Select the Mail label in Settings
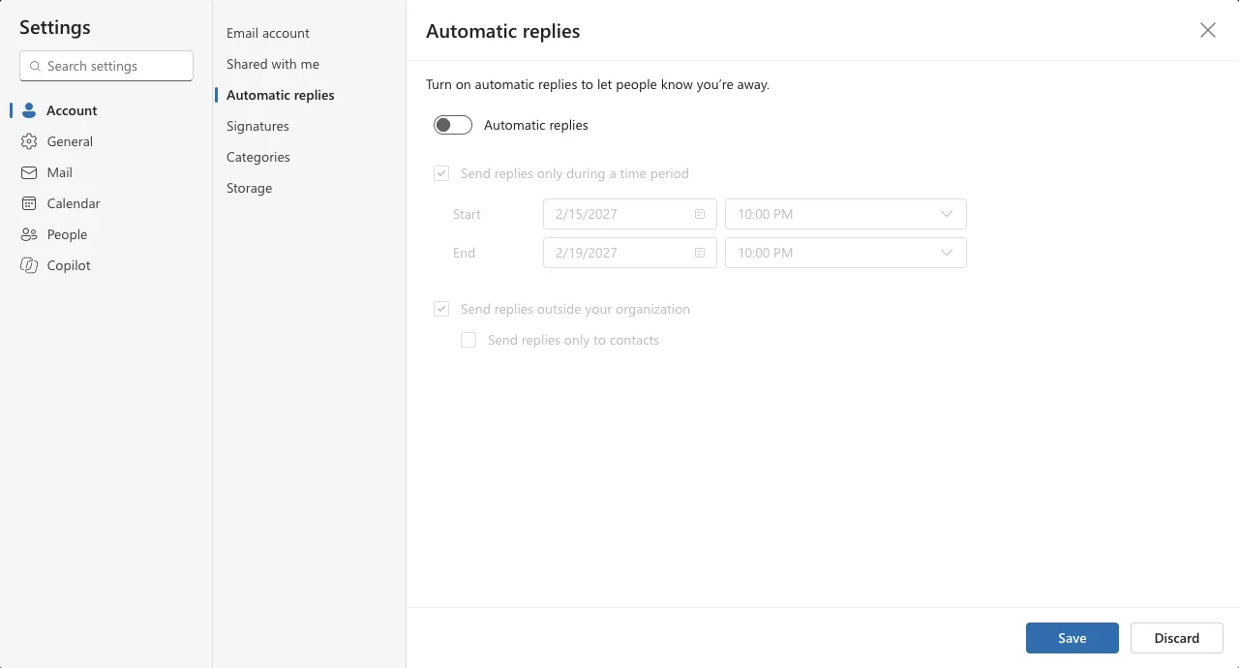 pyautogui.click(x=60, y=172)
